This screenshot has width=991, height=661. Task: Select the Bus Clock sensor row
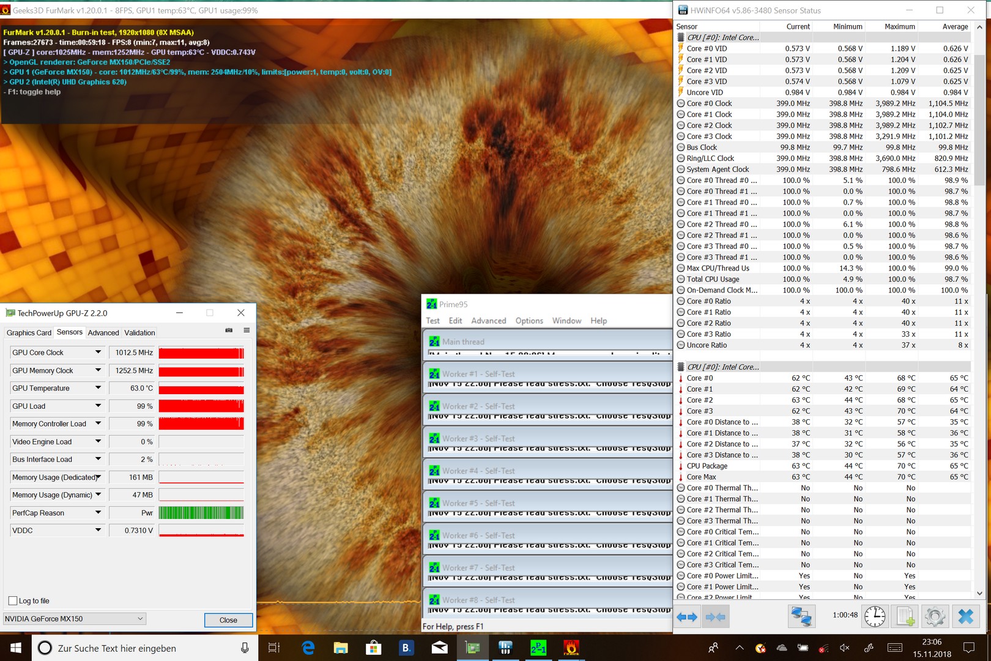point(823,148)
